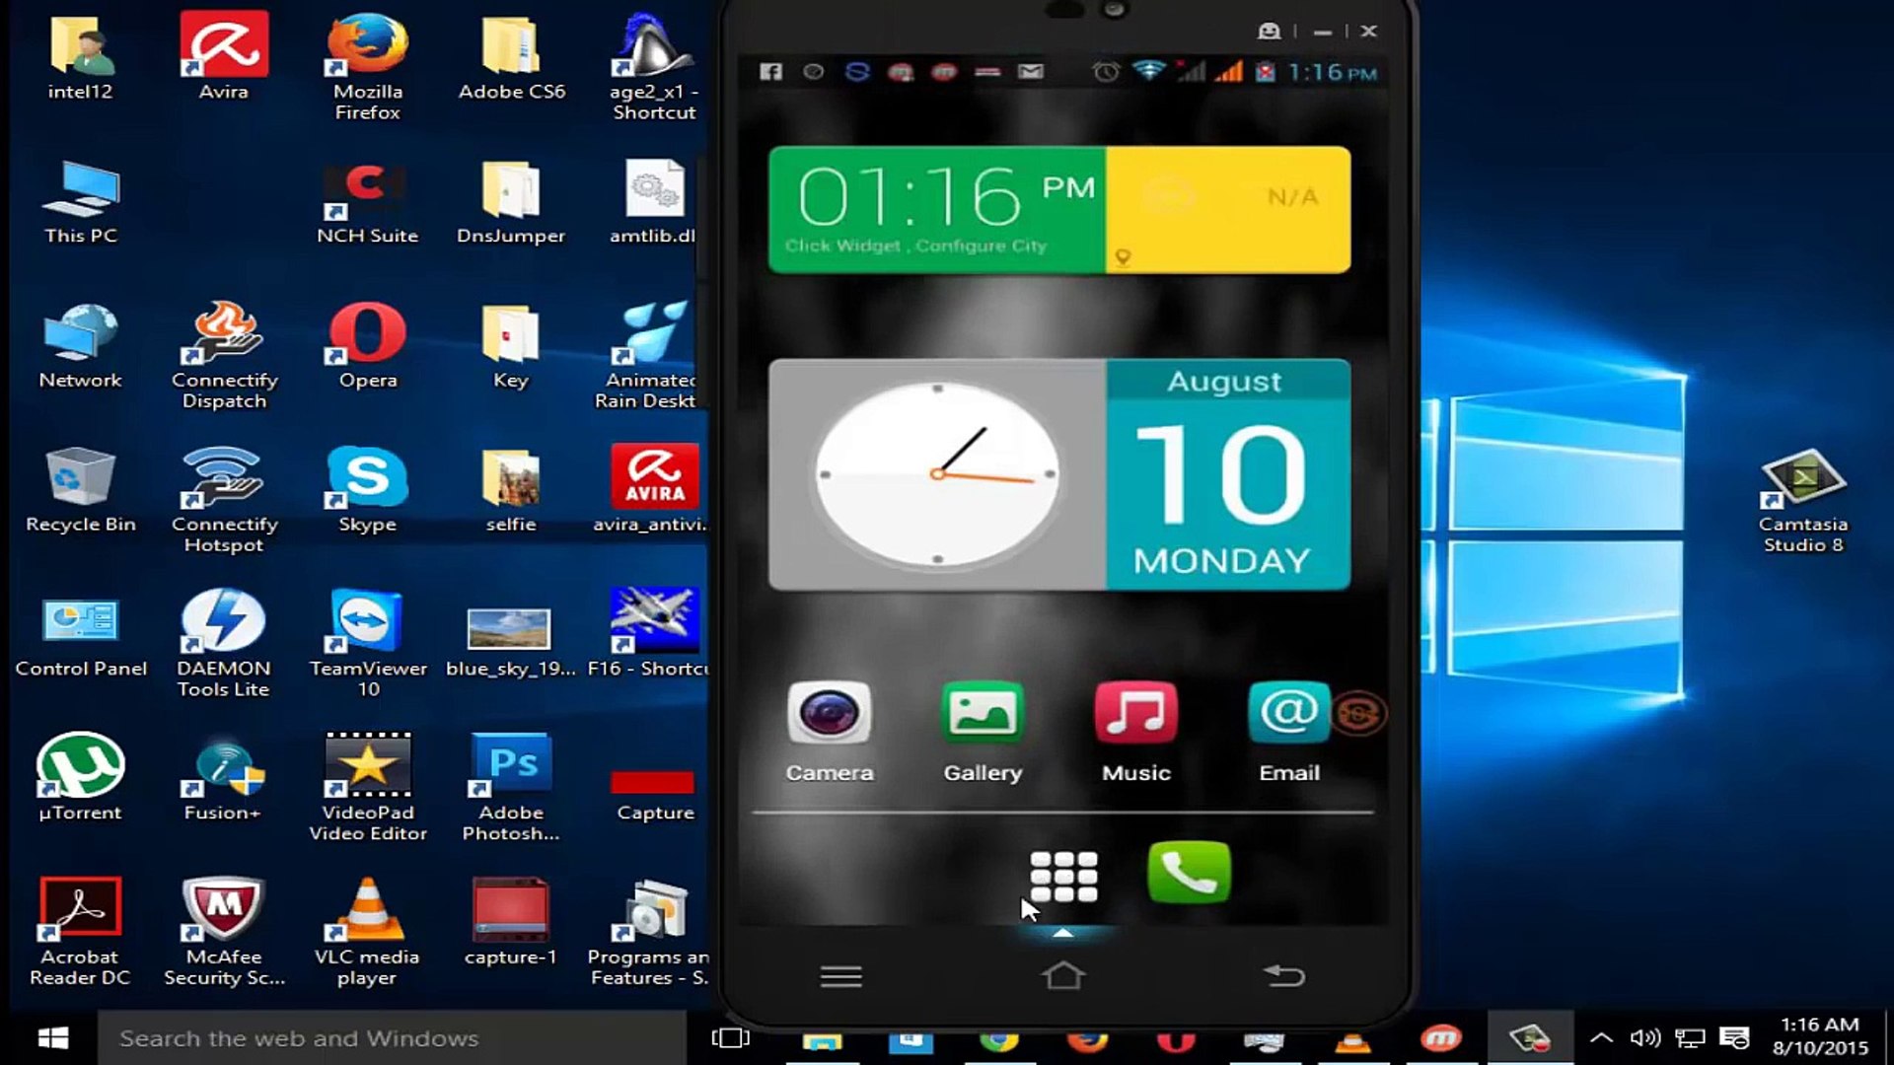Open the August 10 Monday calendar widget
Viewport: 1894px width, 1065px height.
point(1227,474)
